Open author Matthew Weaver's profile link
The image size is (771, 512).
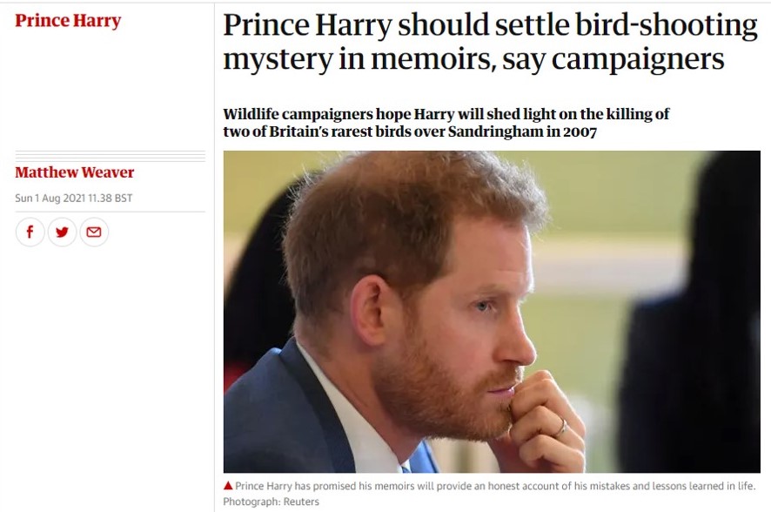[x=74, y=172]
